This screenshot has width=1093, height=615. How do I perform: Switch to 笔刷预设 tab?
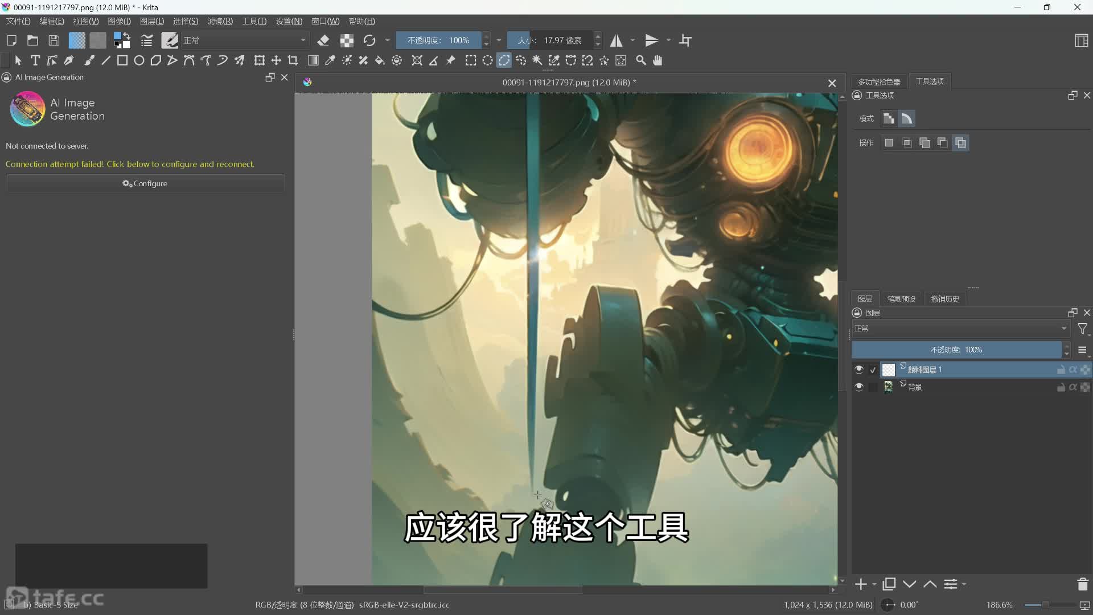(901, 299)
